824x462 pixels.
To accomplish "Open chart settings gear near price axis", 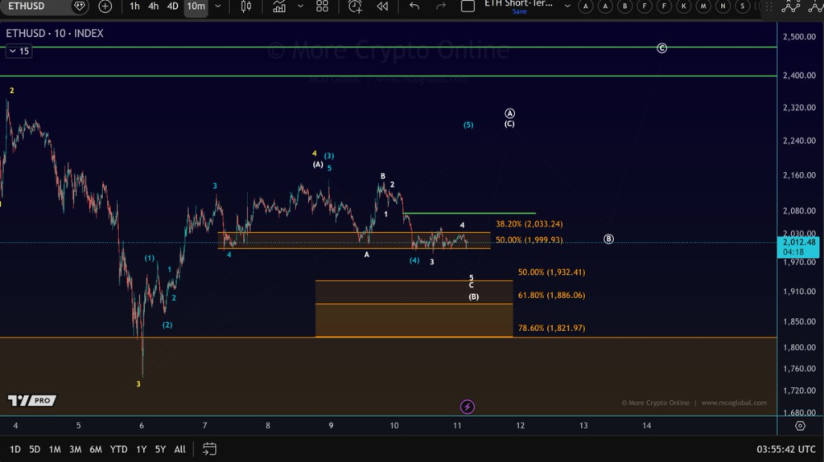I will click(x=799, y=426).
